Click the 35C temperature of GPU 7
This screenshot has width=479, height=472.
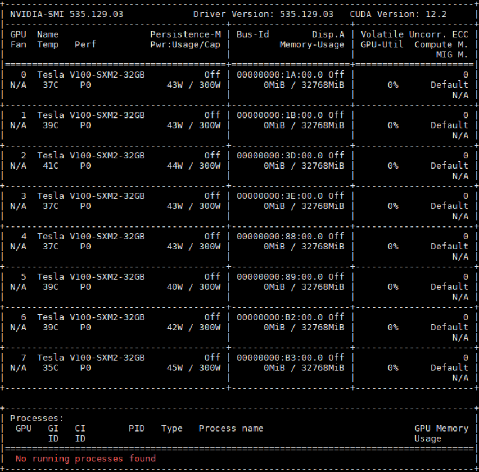pyautogui.click(x=51, y=368)
